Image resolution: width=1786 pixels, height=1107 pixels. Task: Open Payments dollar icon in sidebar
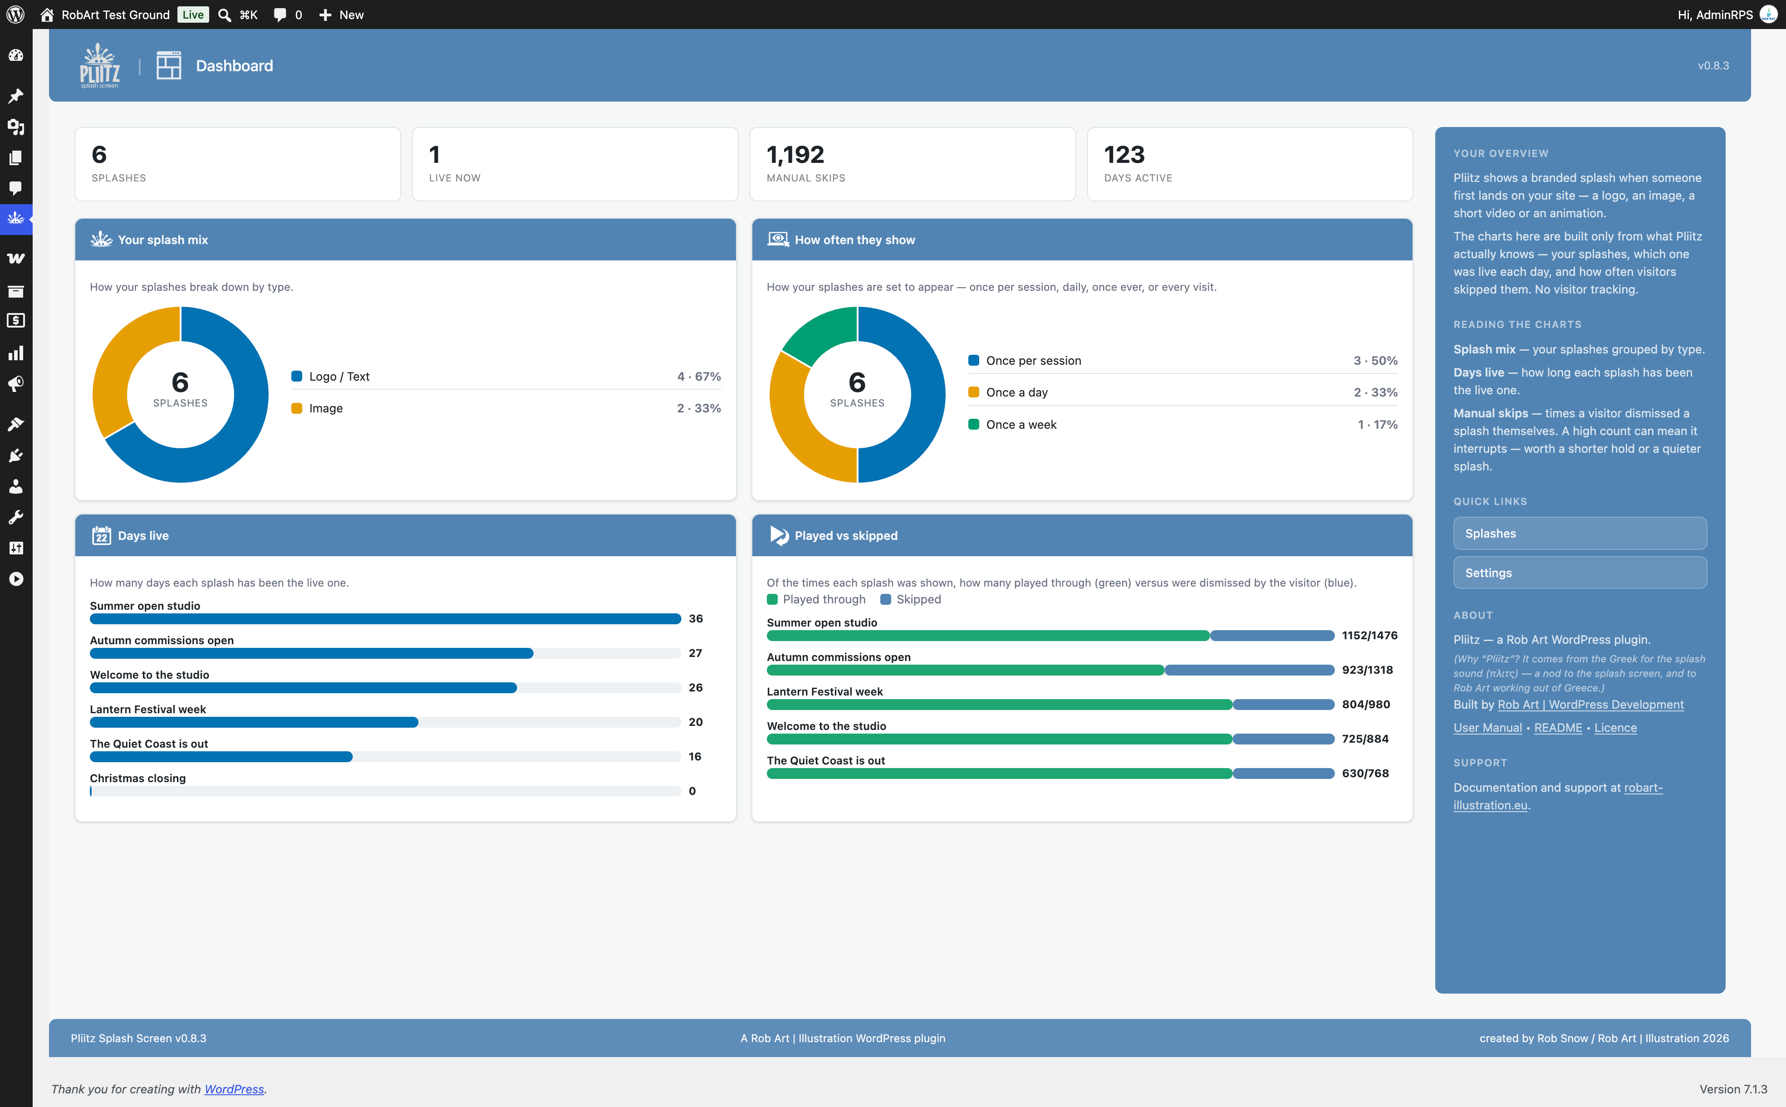click(15, 321)
